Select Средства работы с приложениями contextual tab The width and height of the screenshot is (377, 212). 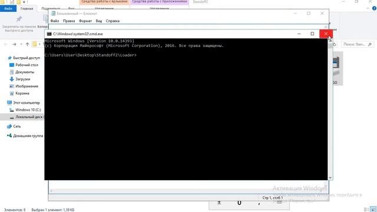tap(160, 2)
